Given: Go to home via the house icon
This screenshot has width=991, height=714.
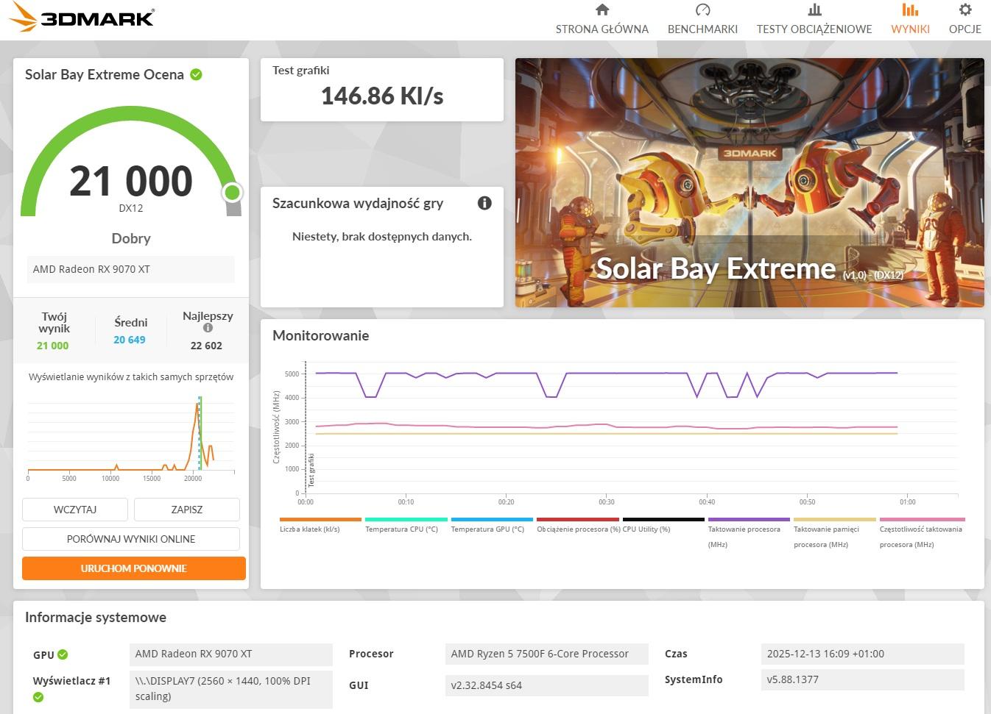Looking at the screenshot, I should [602, 10].
